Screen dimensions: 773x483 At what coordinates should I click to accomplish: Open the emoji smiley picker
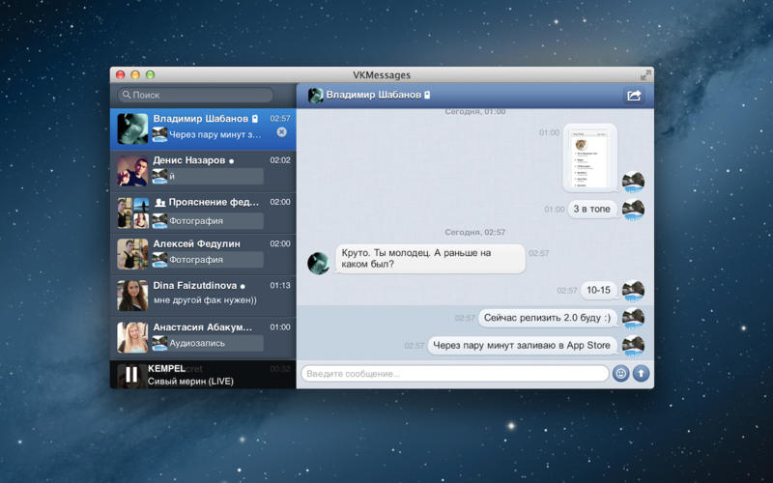(620, 374)
